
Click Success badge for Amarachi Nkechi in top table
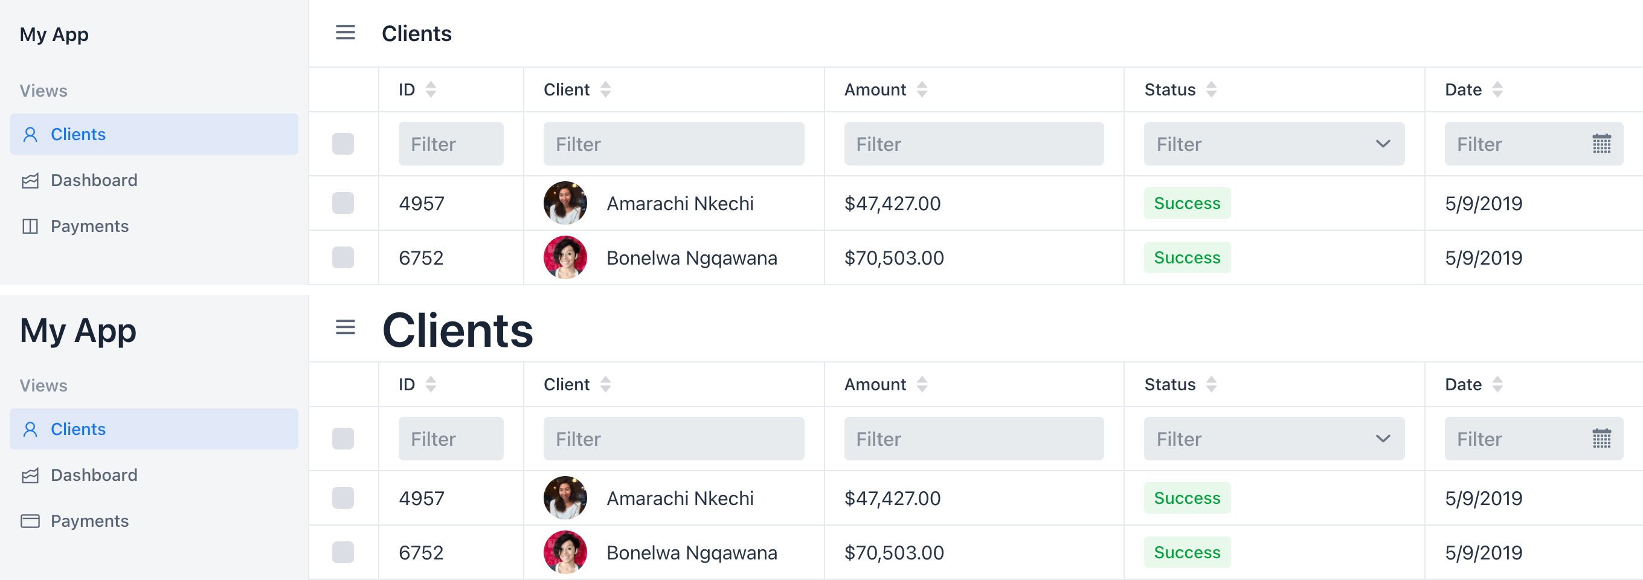coord(1186,203)
